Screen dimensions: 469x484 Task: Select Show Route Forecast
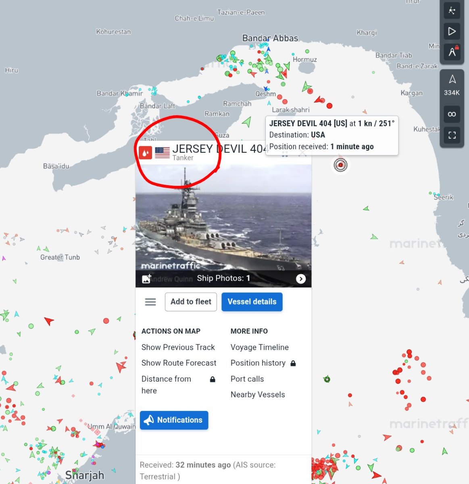pos(179,363)
